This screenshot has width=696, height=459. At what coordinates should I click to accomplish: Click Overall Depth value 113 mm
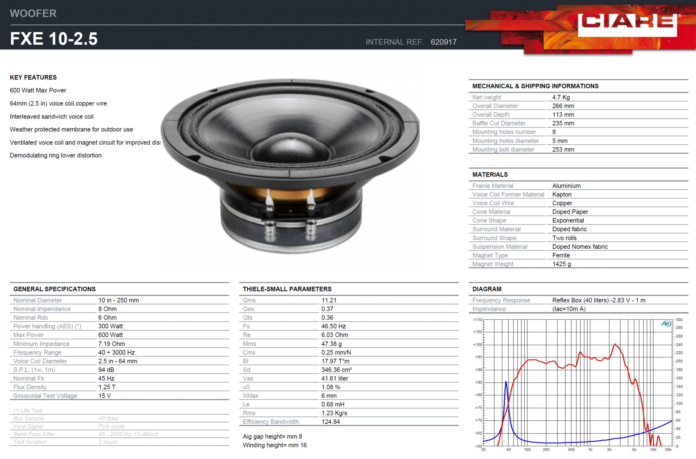[563, 115]
